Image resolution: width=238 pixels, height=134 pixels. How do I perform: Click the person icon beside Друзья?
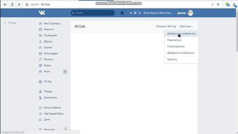(40, 41)
